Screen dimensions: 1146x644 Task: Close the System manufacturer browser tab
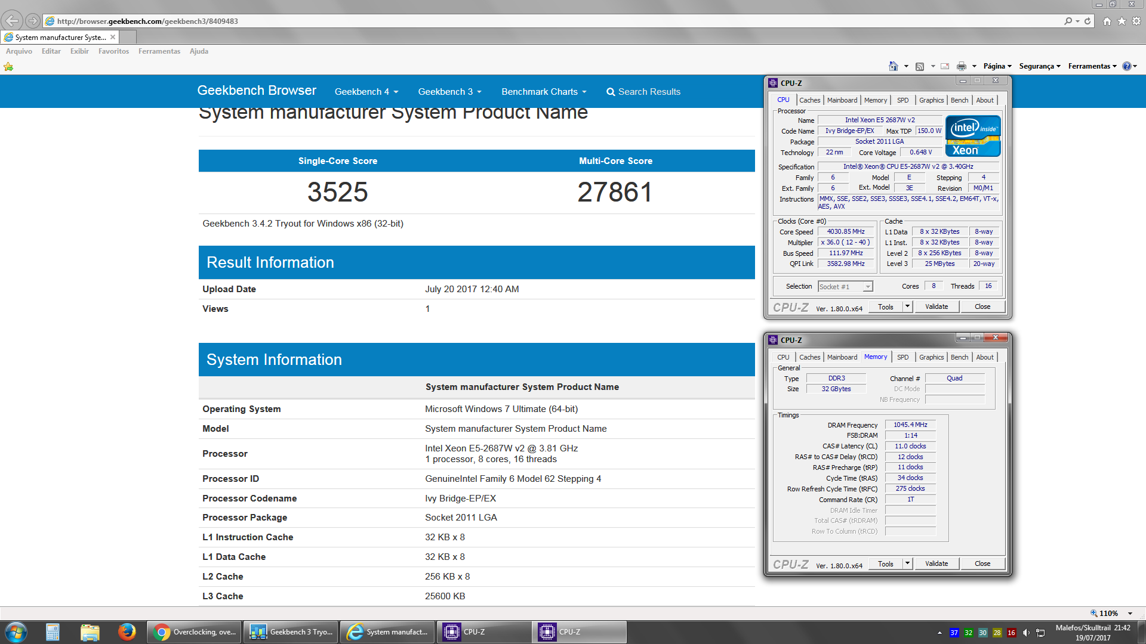click(x=113, y=37)
